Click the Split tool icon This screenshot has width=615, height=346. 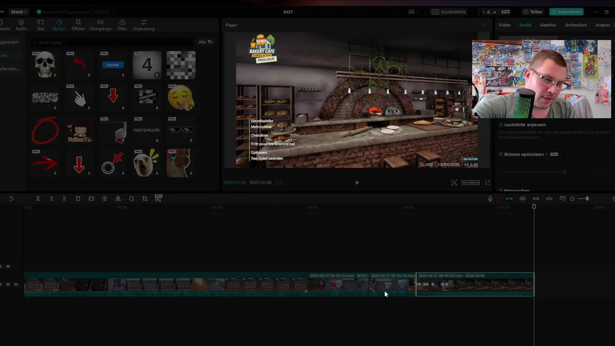click(x=38, y=198)
